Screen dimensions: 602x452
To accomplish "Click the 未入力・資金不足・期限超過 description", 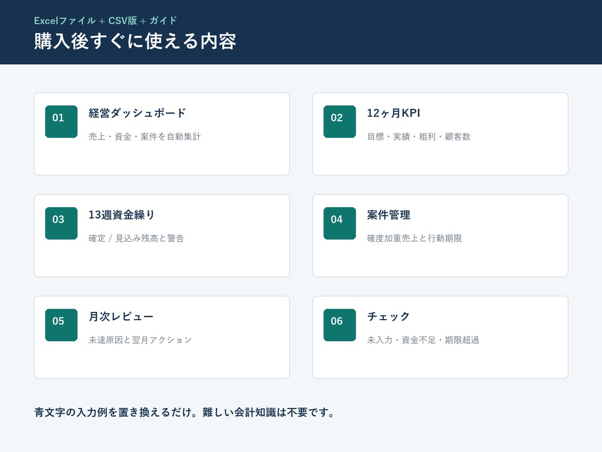I will [423, 340].
